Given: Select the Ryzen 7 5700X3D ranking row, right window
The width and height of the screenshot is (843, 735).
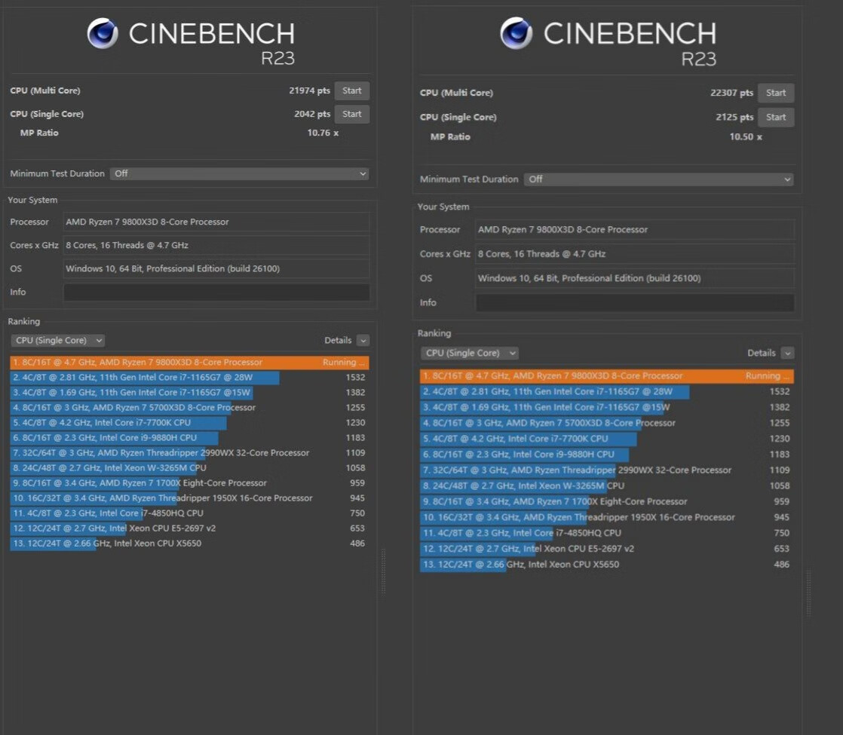Looking at the screenshot, I should (607, 423).
